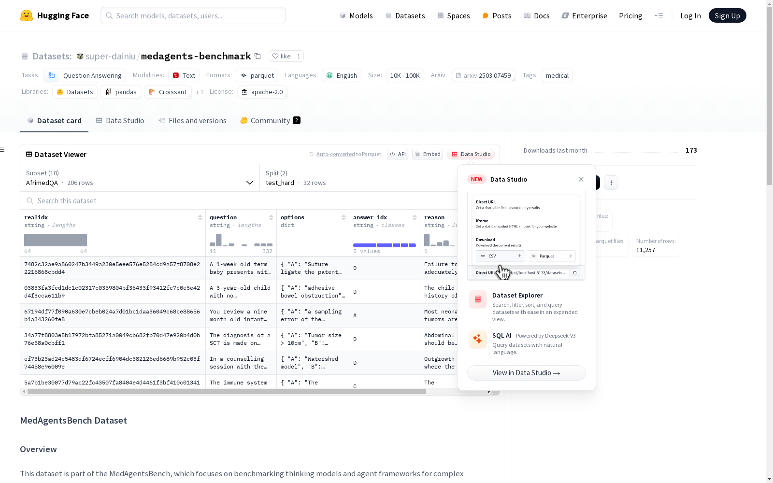Open the Models navigation link
This screenshot has height=483, width=773.
coord(356,15)
